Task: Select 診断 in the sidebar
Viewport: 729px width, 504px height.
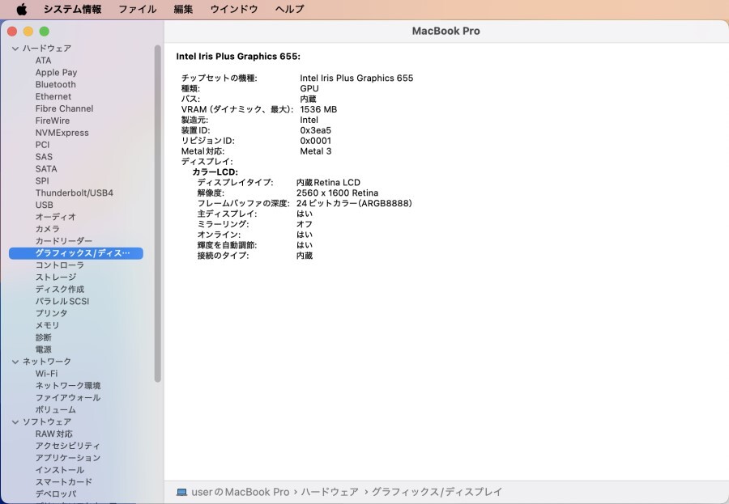Action: pos(43,337)
